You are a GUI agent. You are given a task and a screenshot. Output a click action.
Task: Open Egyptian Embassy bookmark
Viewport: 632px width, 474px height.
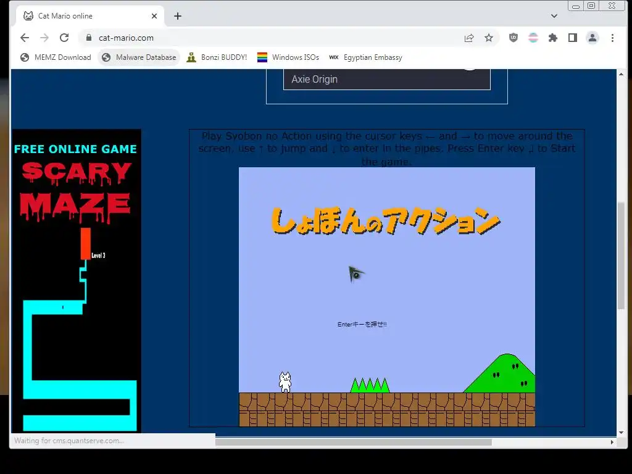pyautogui.click(x=365, y=57)
